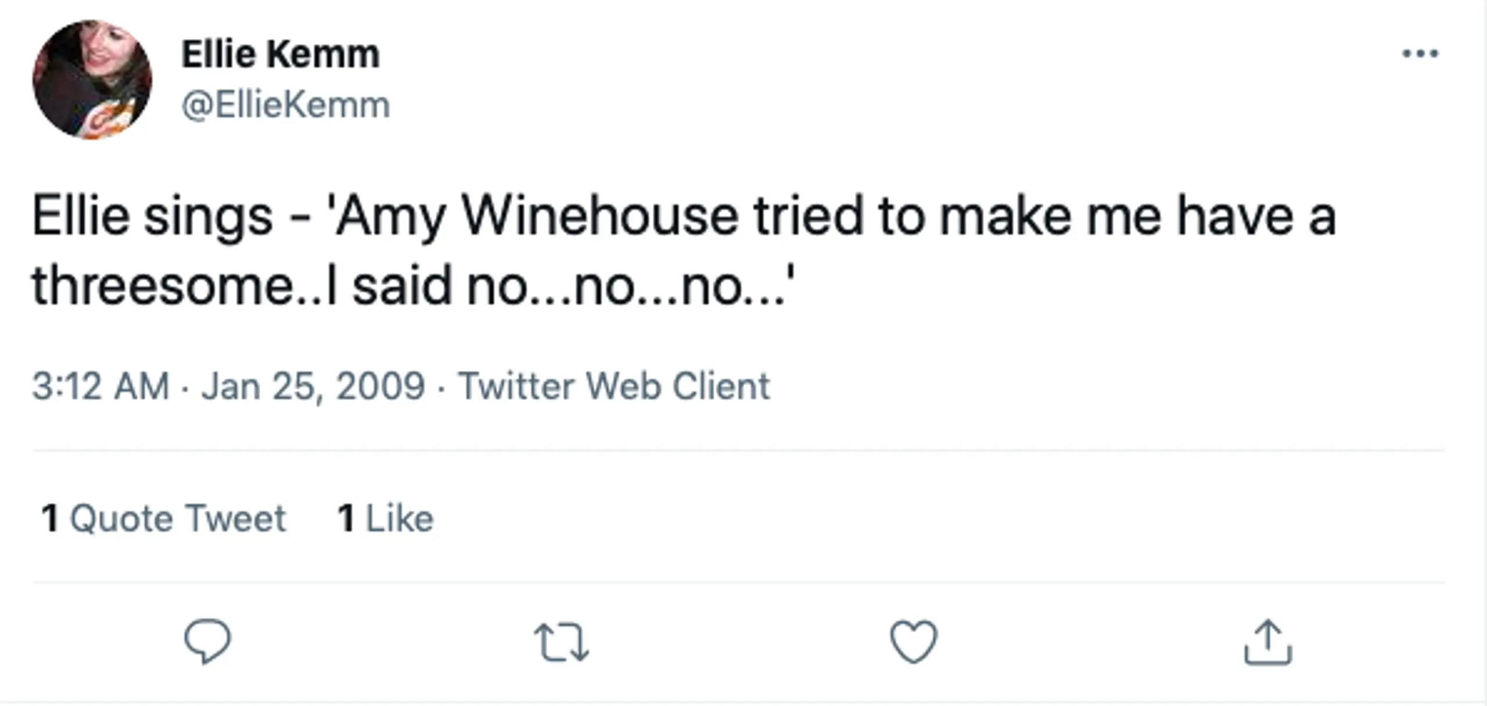Image resolution: width=1487 pixels, height=706 pixels.
Task: Click Ellie Kemm's profile picture
Action: click(x=92, y=80)
